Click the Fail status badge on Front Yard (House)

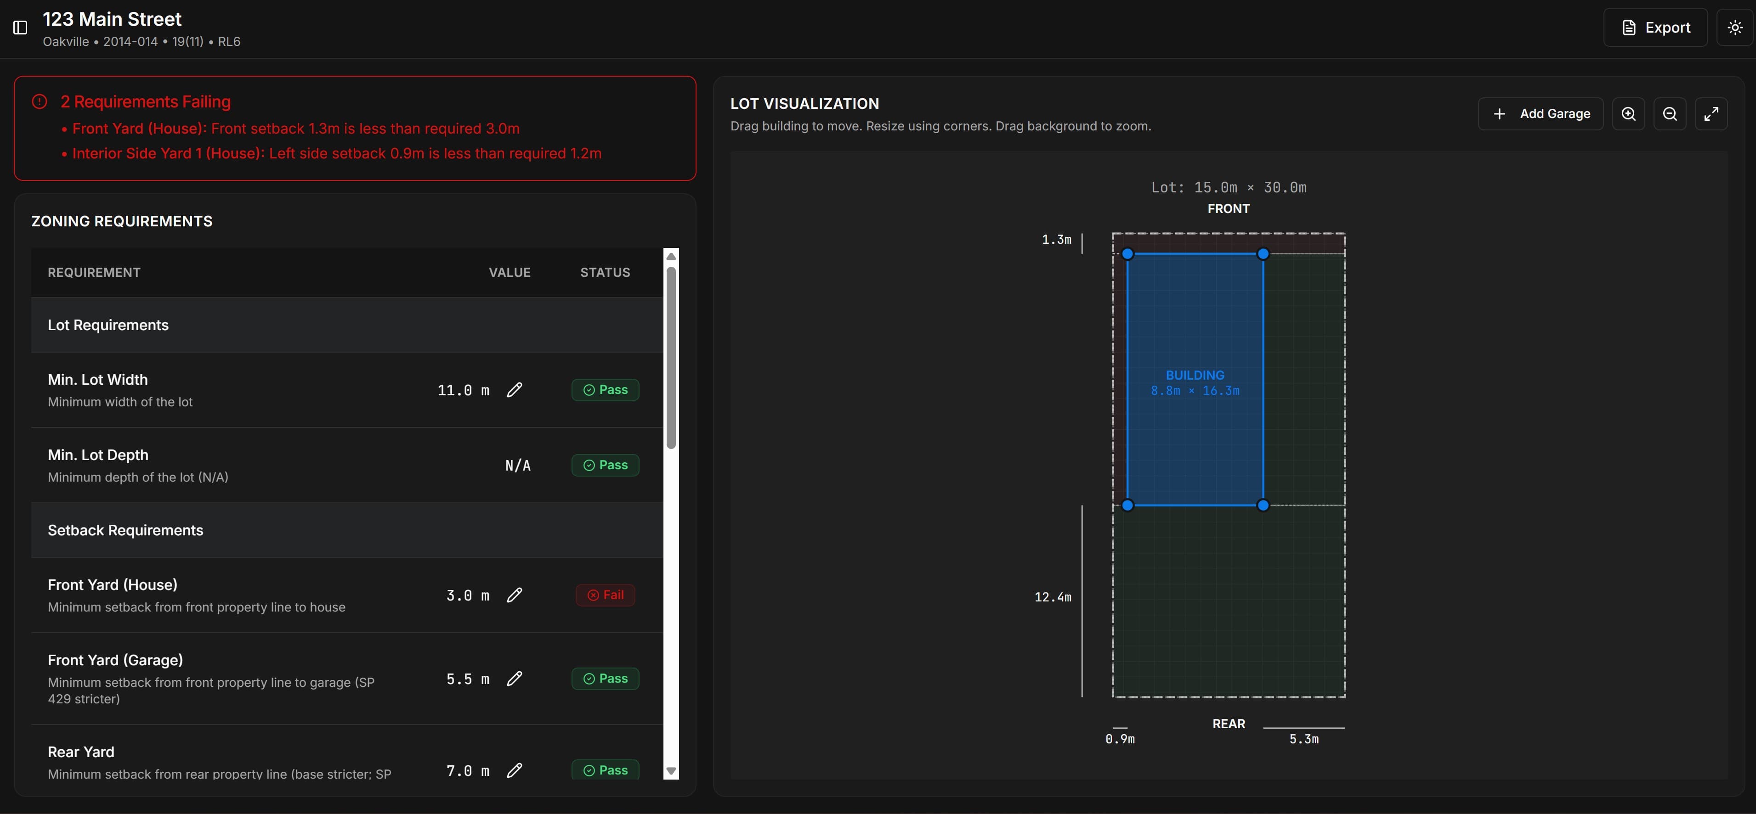pos(605,594)
